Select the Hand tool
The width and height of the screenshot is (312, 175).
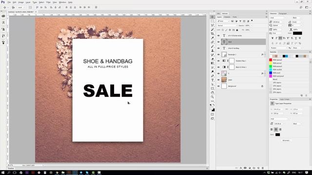coord(213,93)
